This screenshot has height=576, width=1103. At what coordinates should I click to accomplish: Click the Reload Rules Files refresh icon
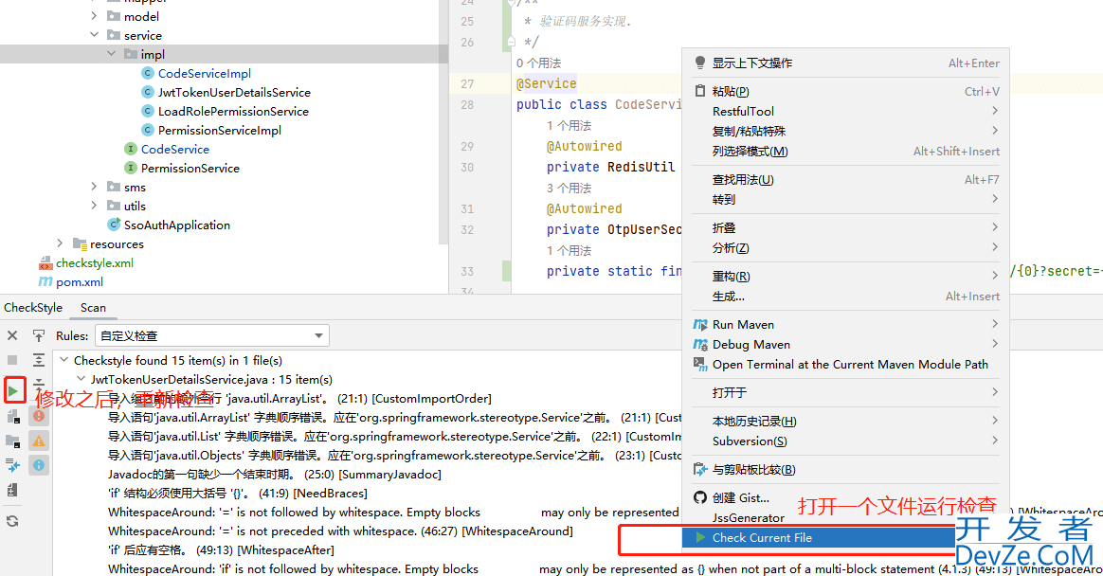(12, 521)
